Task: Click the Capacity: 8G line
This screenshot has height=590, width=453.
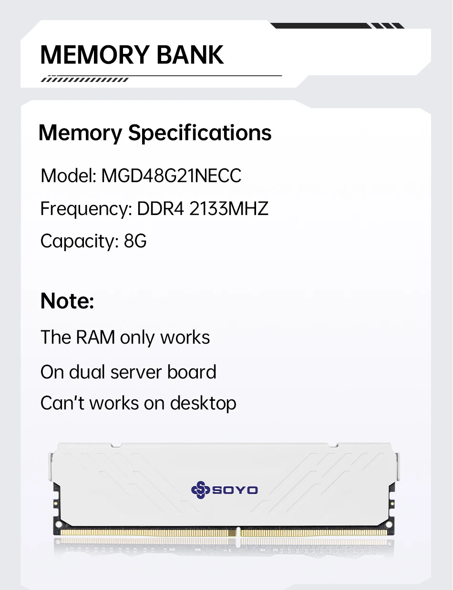Action: [93, 241]
